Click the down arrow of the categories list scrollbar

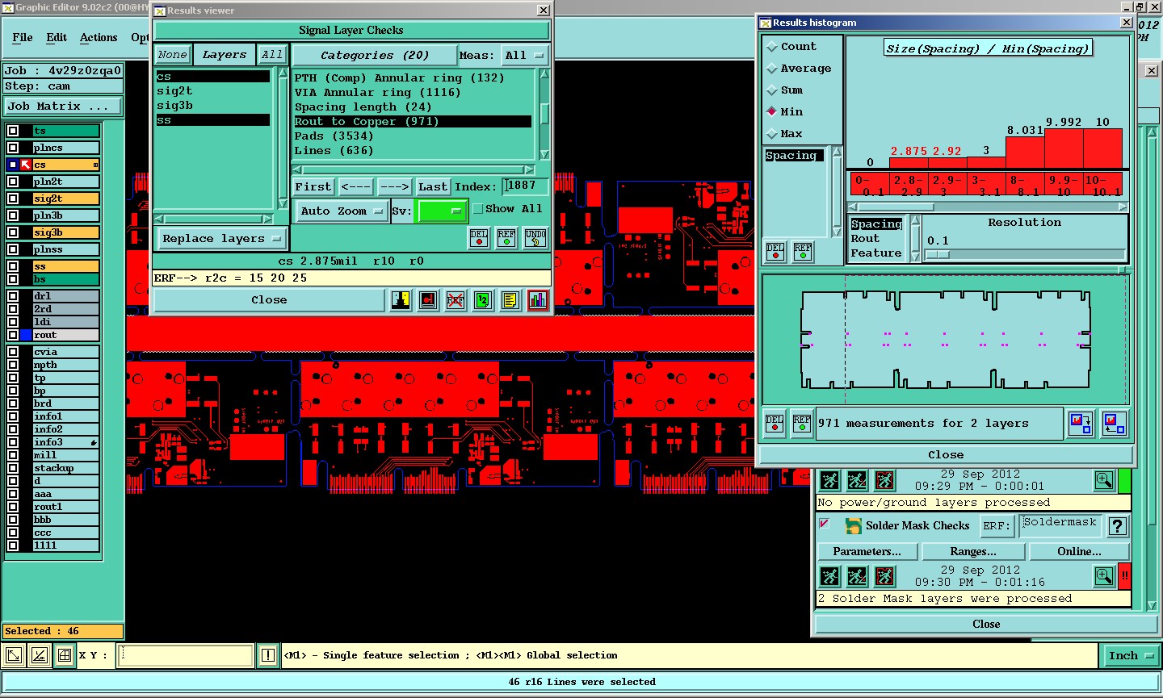click(544, 154)
